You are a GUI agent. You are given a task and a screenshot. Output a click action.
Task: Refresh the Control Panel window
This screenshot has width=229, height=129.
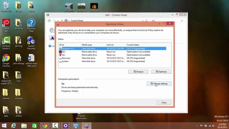coord(146,21)
